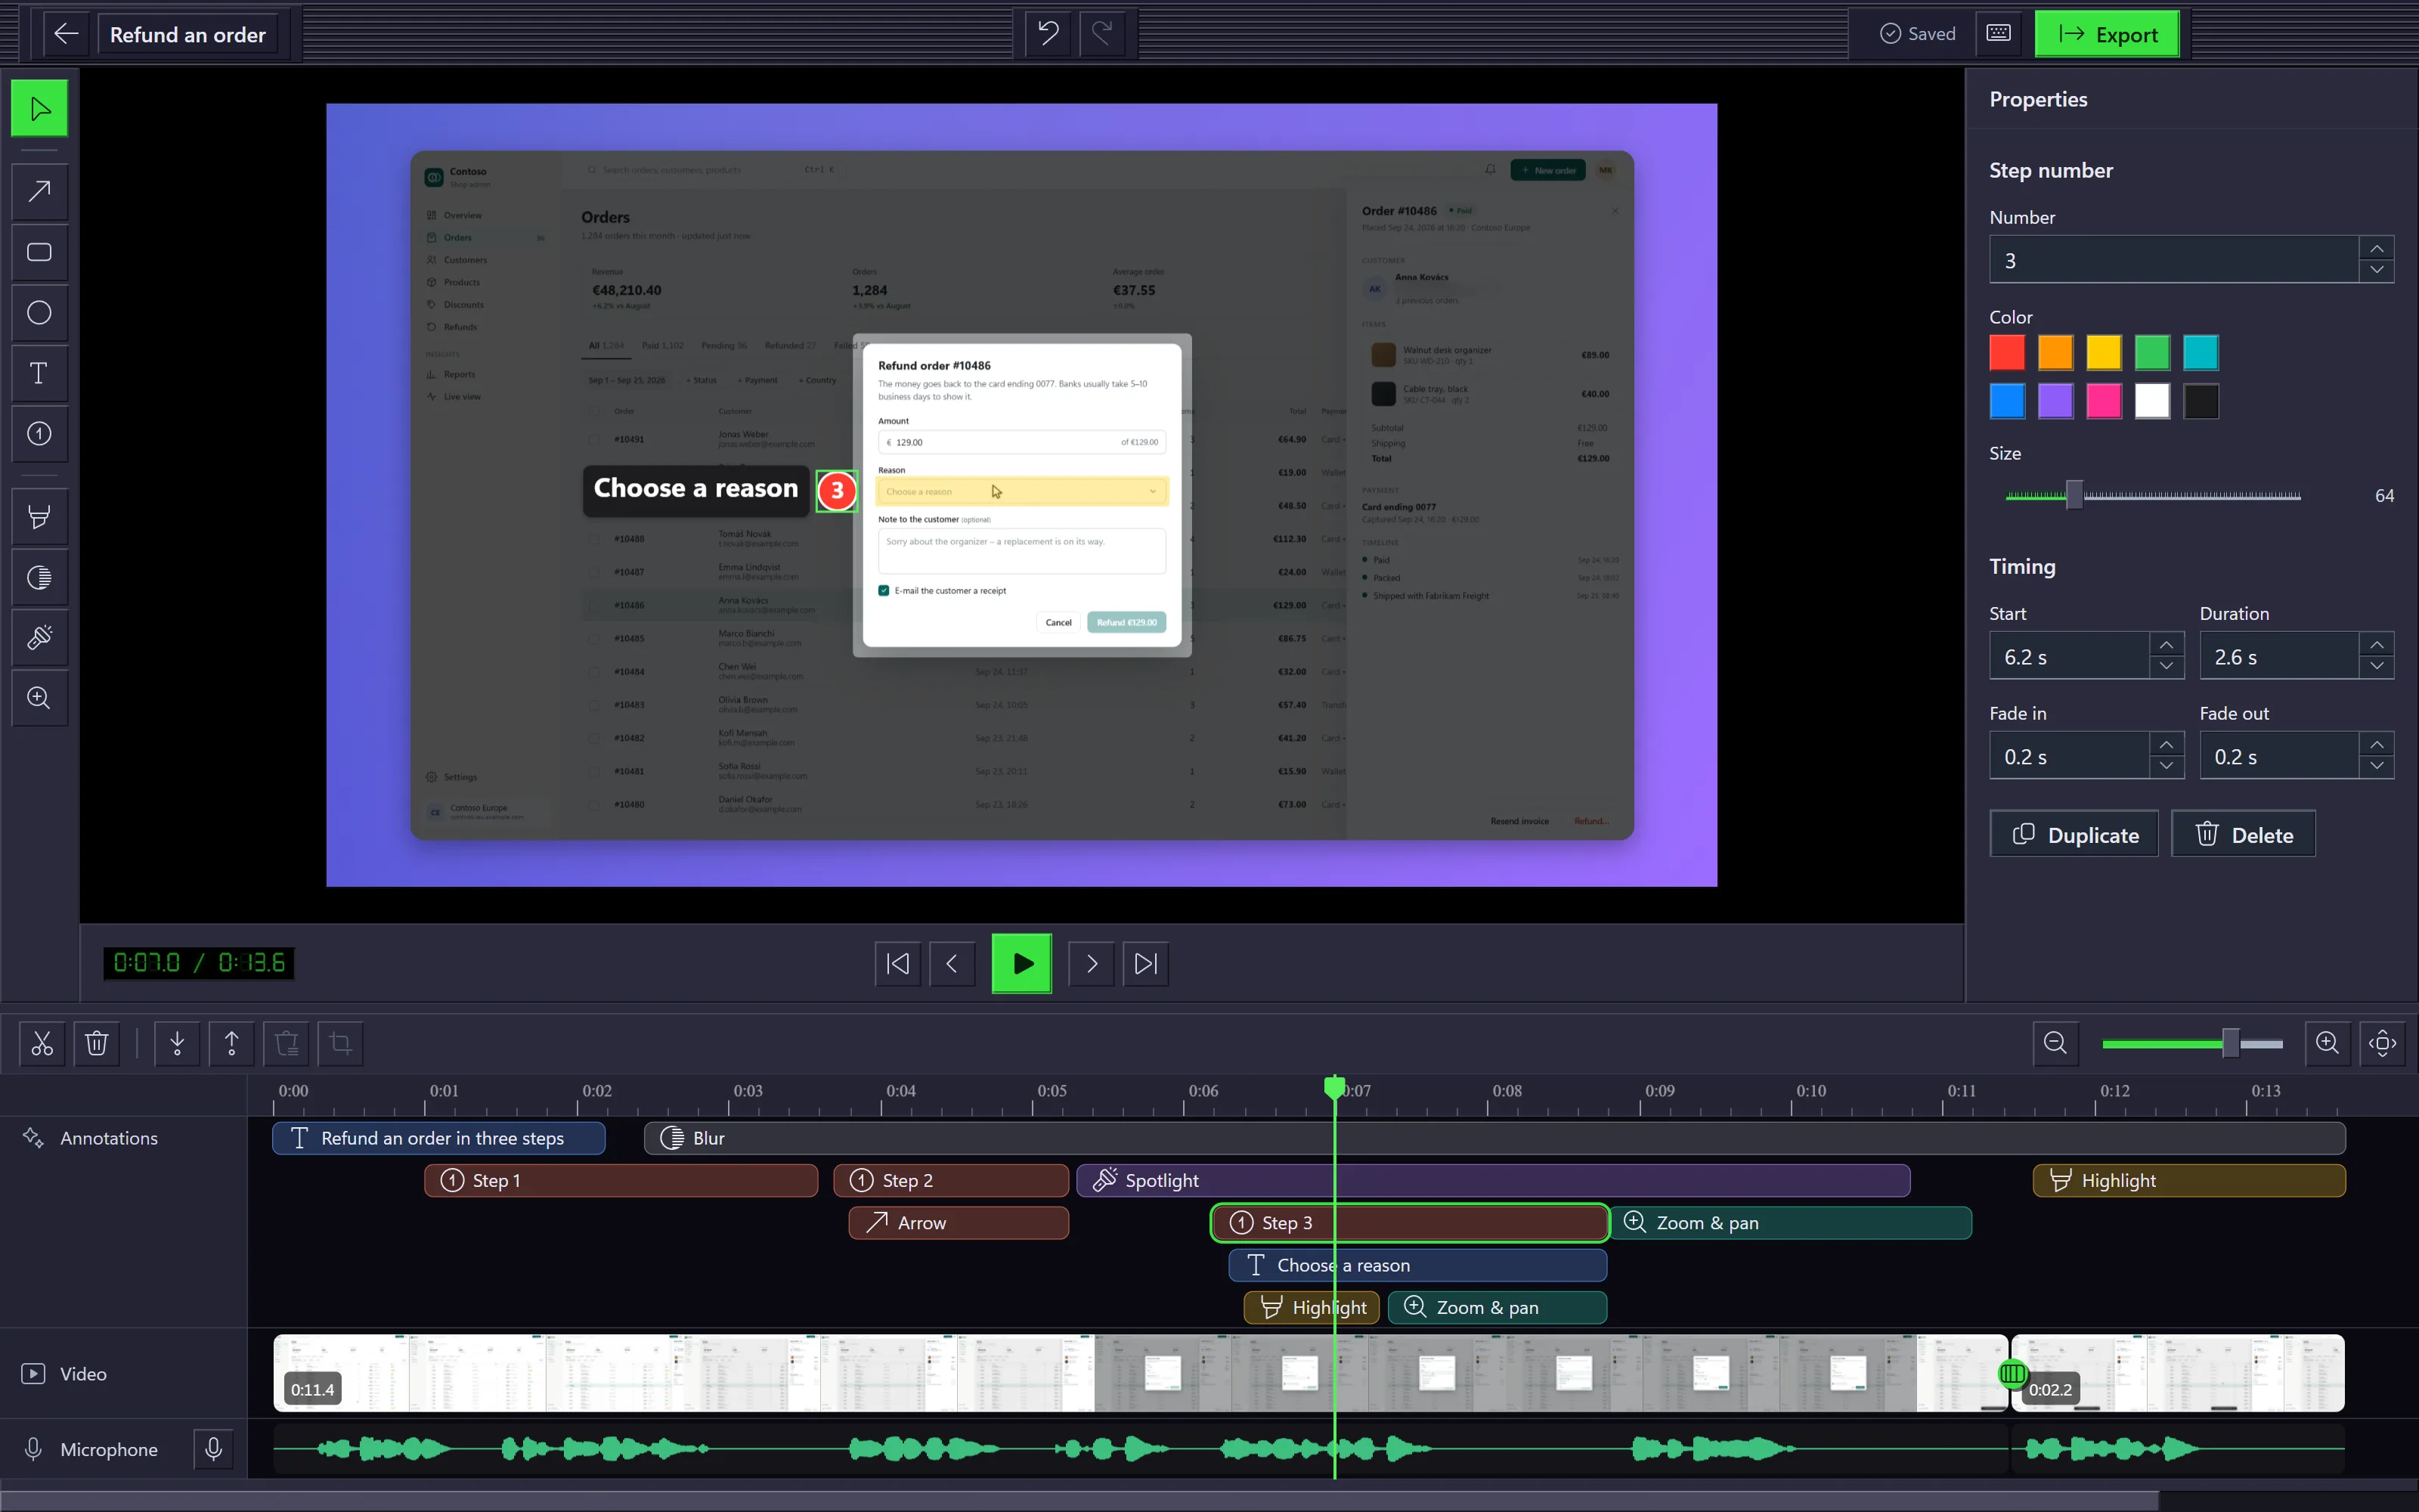Screen dimensions: 2419x1512
Task: Click Duplicate button
Action: [x=2074, y=834]
